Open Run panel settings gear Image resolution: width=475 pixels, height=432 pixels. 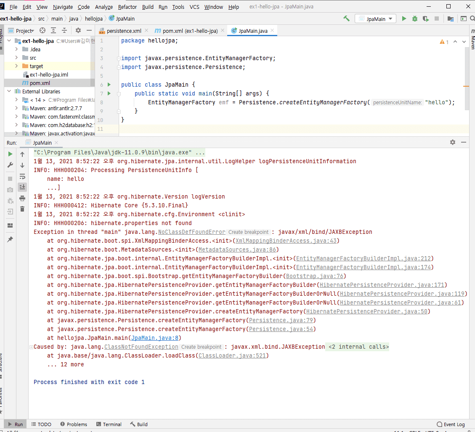pos(453,142)
